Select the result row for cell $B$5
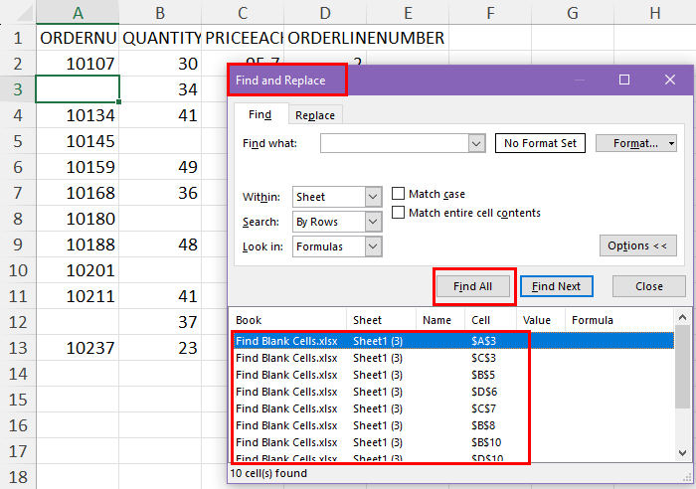 (x=453, y=375)
